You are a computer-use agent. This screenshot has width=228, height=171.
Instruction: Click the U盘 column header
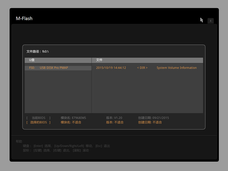coord(32,60)
